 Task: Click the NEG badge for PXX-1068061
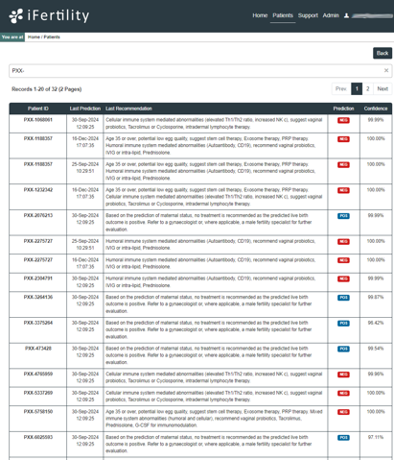pyautogui.click(x=343, y=120)
